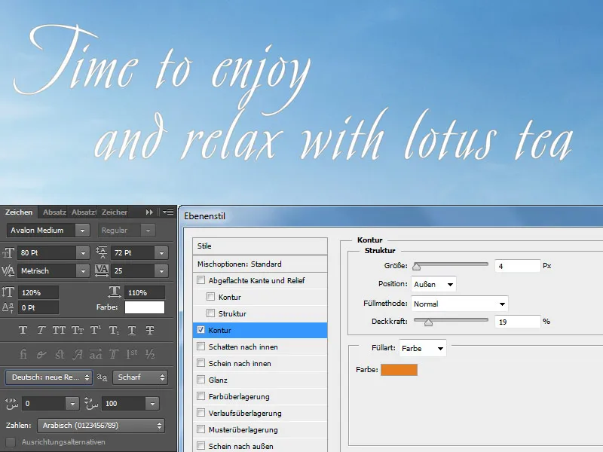The height and width of the screenshot is (452, 603).
Task: Enable fractions (½) OpenType icon
Action: coord(150,354)
